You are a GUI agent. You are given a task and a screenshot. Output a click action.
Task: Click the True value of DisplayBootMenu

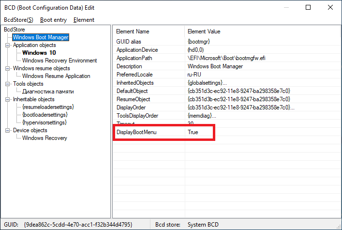[x=193, y=132]
